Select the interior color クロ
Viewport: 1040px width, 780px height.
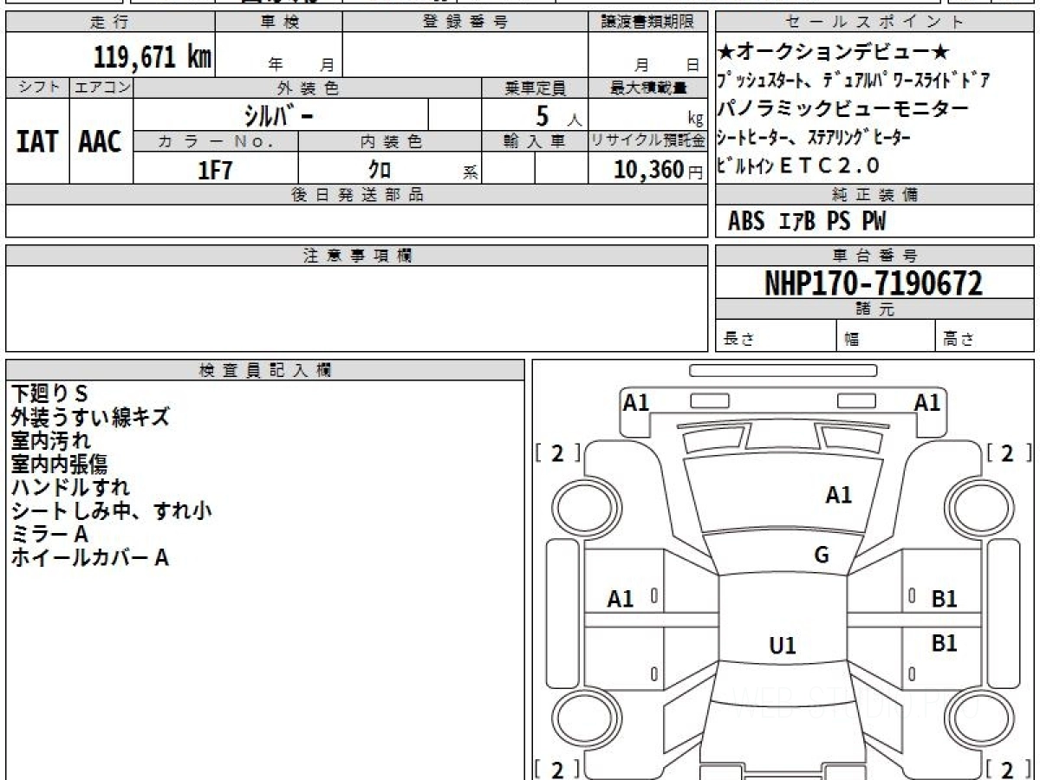pos(380,169)
